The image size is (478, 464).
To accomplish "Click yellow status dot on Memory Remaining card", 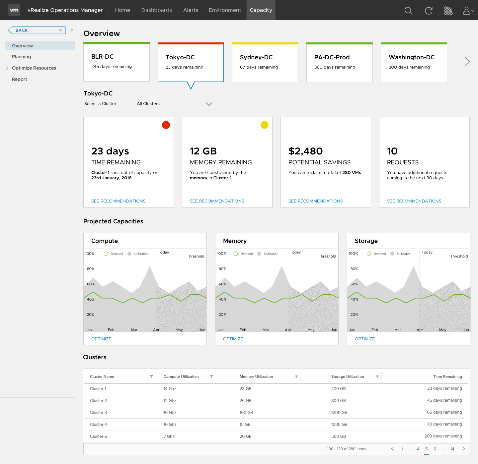I will point(265,125).
